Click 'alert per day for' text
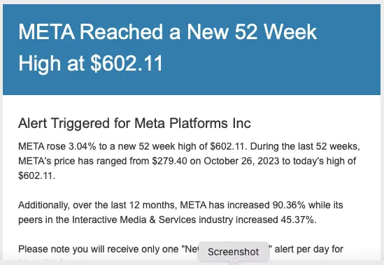 (309, 250)
